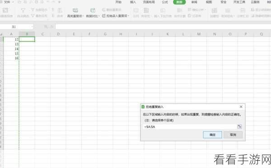Click the 合并计算 icon

(180, 10)
